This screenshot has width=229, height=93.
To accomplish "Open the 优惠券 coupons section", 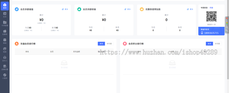I will (5, 32).
